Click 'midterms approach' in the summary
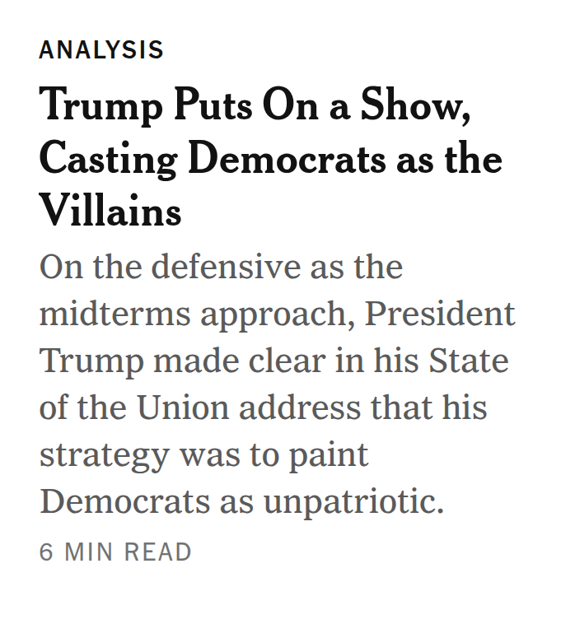 point(196,315)
